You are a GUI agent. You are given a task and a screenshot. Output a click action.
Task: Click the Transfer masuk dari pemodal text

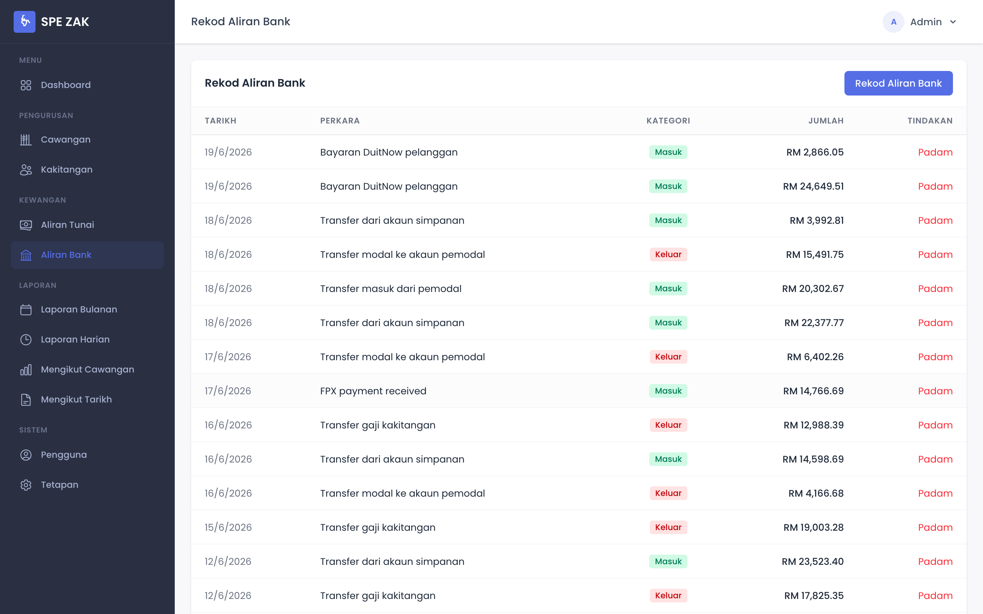click(391, 289)
